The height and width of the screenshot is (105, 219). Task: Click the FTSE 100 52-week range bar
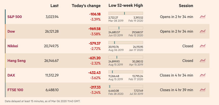click(x=126, y=86)
